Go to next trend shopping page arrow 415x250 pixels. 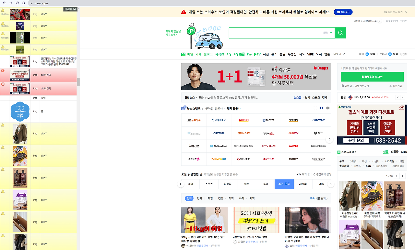click(x=403, y=176)
